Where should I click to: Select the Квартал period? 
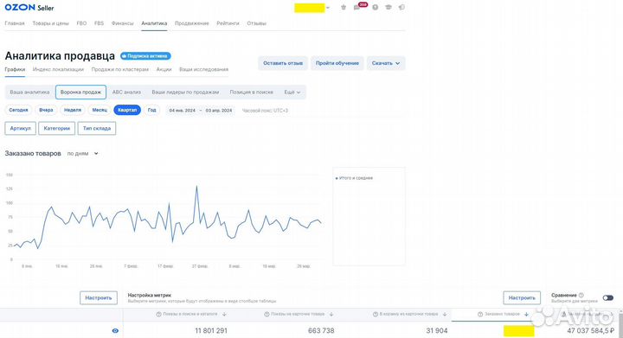127,110
